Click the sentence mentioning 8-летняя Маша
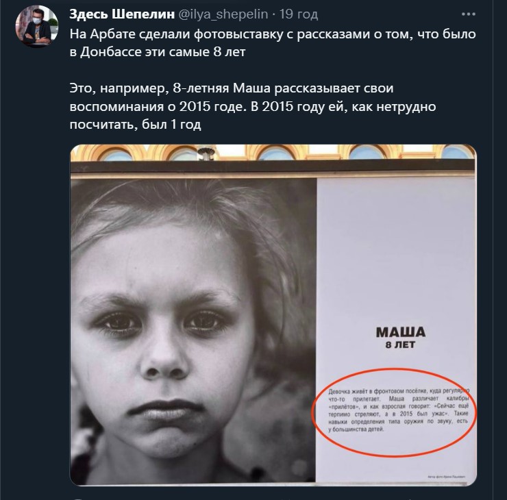507x500 pixels. click(253, 106)
